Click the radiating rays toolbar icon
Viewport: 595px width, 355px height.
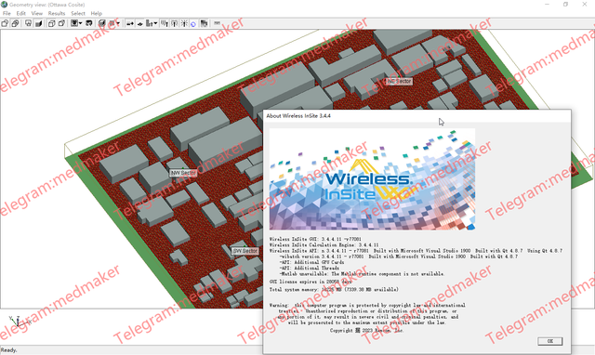click(x=184, y=23)
